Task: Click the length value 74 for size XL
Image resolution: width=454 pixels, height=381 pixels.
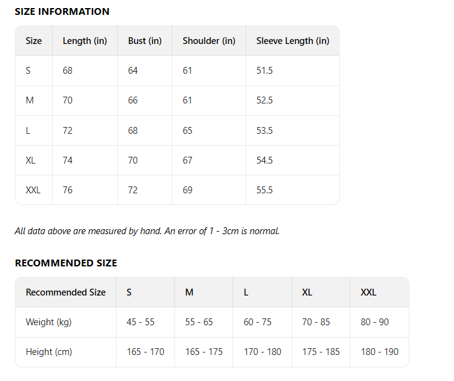Action: coord(68,160)
